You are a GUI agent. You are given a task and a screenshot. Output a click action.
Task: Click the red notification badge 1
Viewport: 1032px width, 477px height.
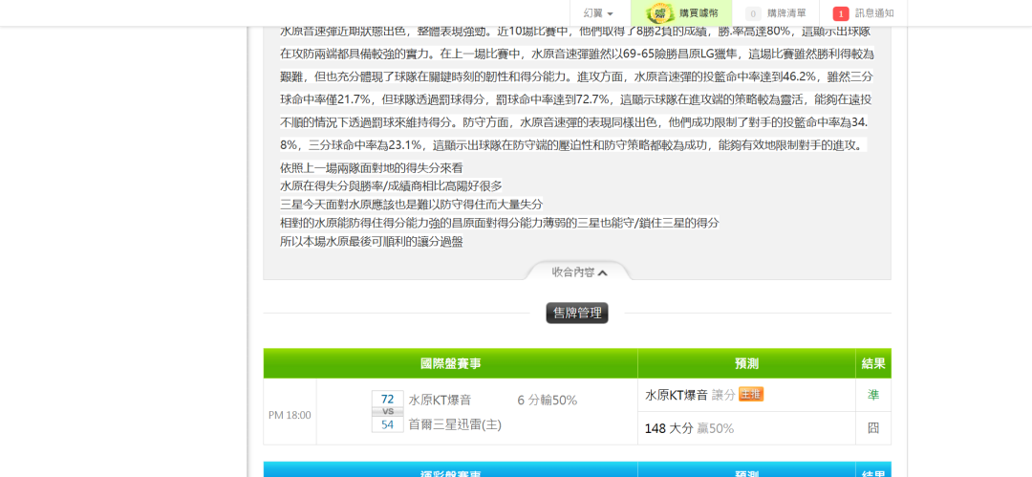coord(841,13)
